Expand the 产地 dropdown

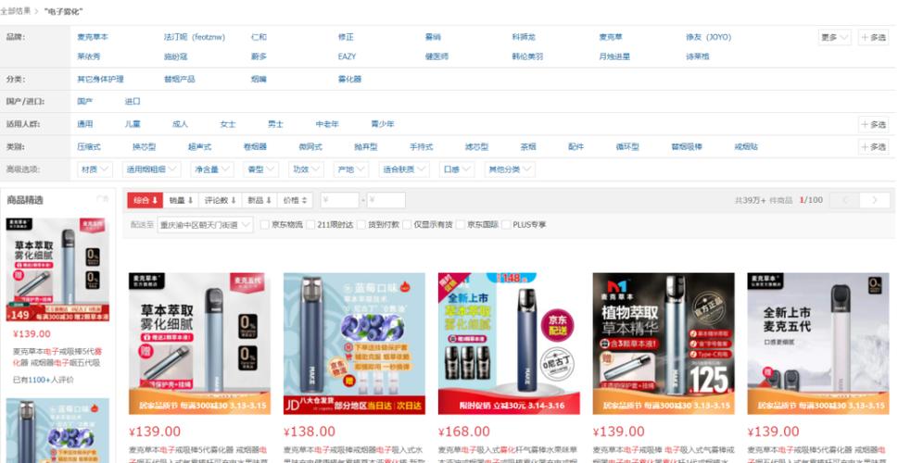pos(350,169)
